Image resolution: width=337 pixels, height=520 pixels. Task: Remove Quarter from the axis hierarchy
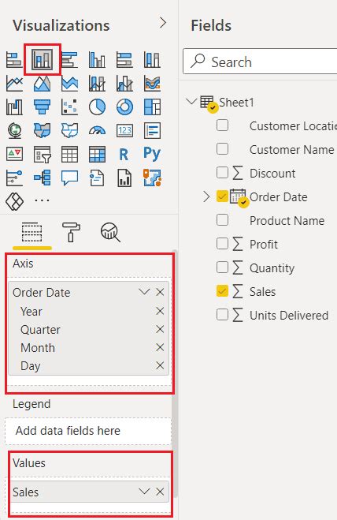pyautogui.click(x=160, y=329)
